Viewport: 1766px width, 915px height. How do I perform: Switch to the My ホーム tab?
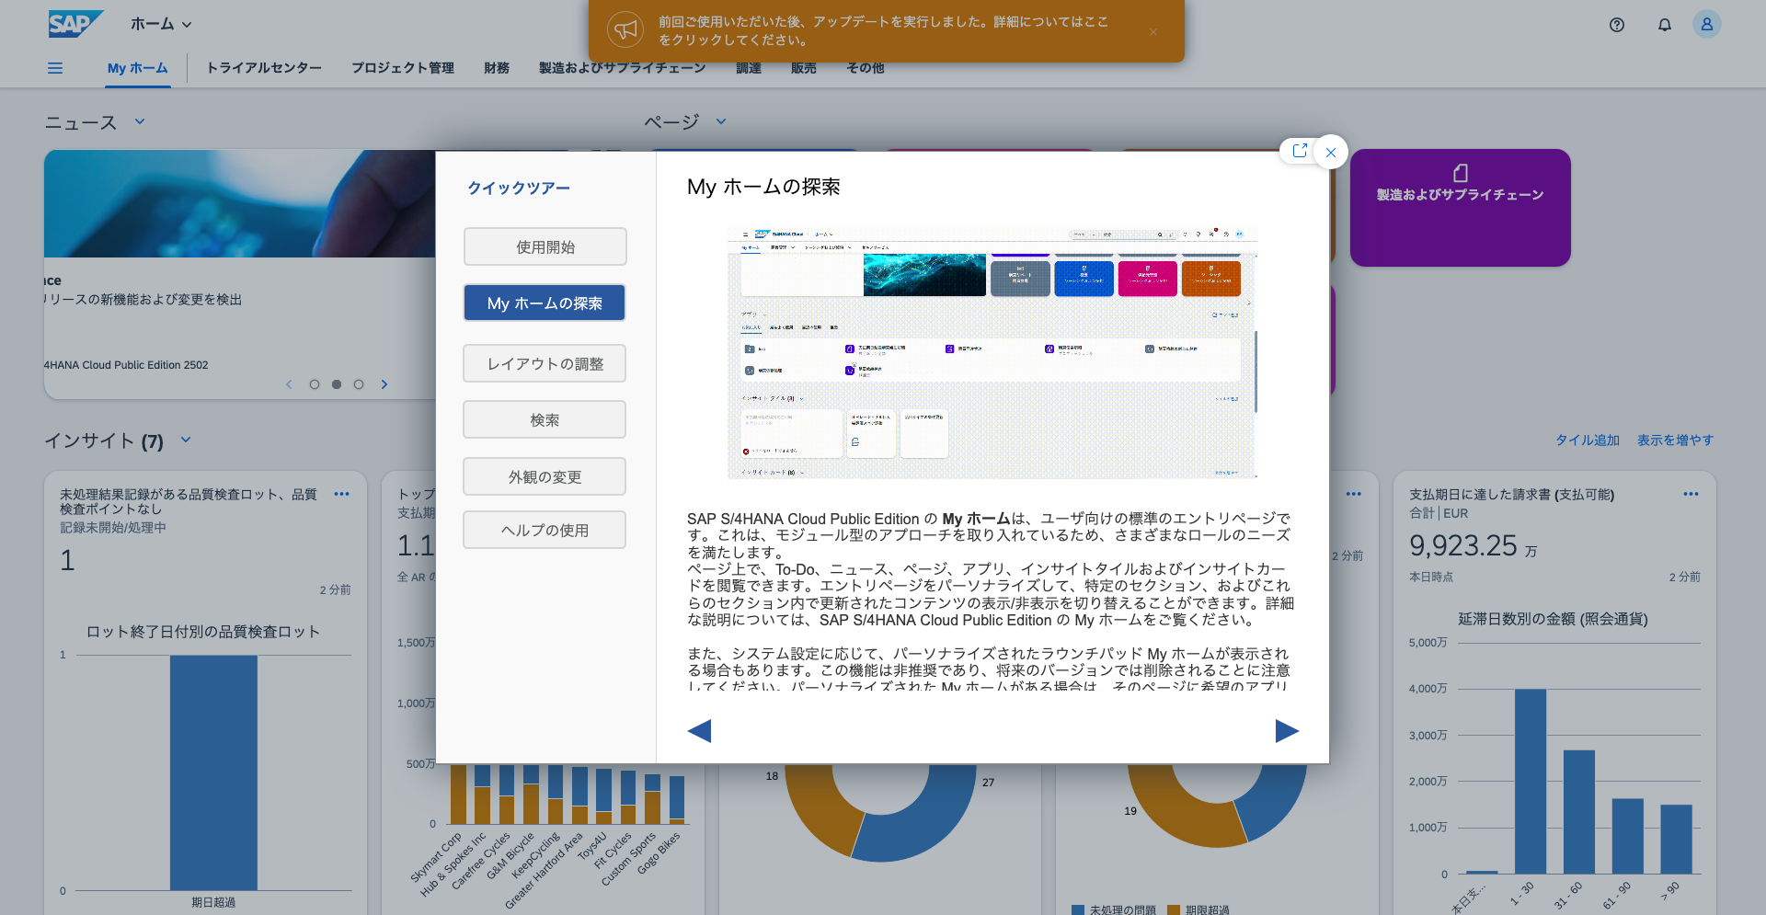(x=138, y=68)
